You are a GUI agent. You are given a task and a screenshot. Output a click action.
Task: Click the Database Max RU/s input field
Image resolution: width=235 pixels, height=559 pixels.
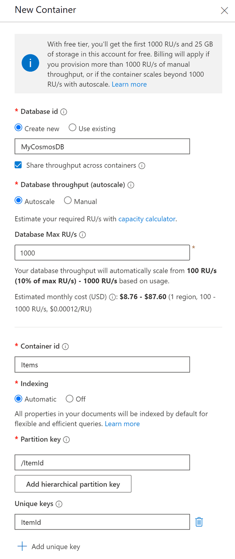[102, 253]
